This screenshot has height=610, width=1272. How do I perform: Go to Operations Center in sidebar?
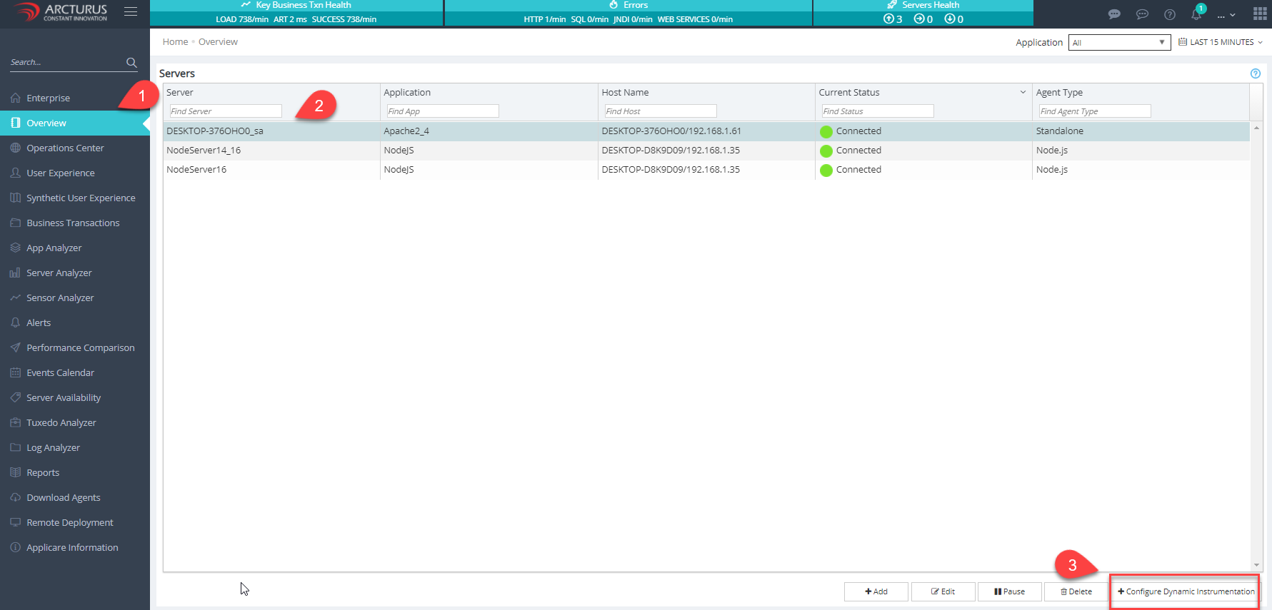(x=65, y=148)
